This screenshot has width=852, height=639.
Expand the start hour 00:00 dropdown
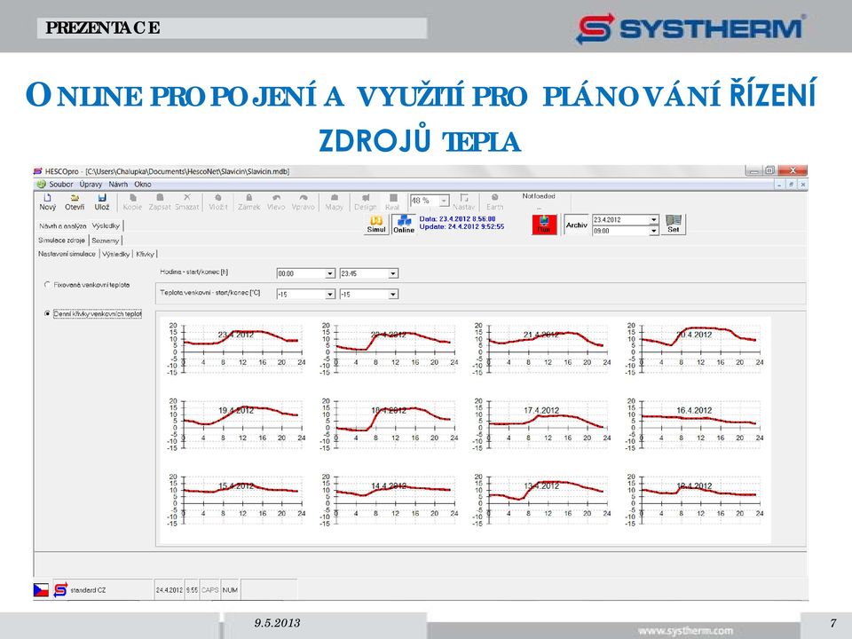tap(330, 273)
